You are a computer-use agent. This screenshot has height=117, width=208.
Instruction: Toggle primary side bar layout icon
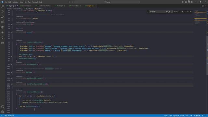(183, 2)
